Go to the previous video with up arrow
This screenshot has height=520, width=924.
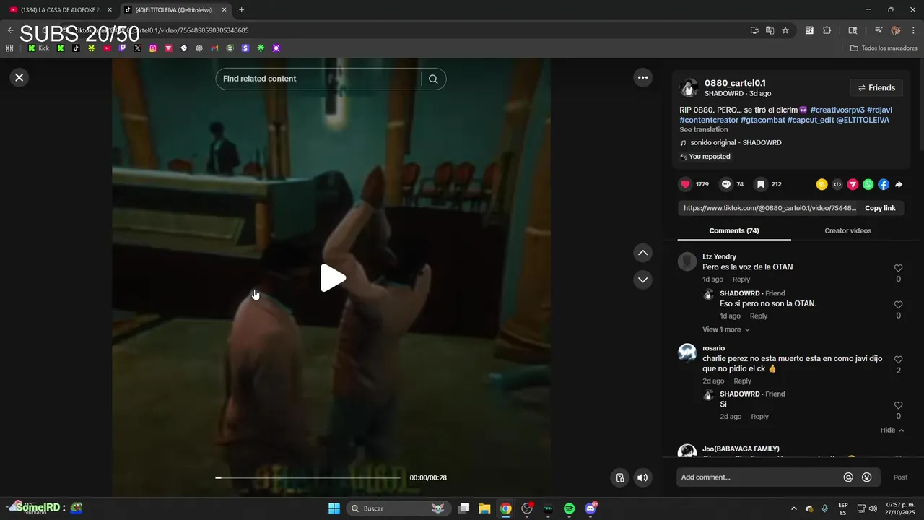(x=642, y=253)
